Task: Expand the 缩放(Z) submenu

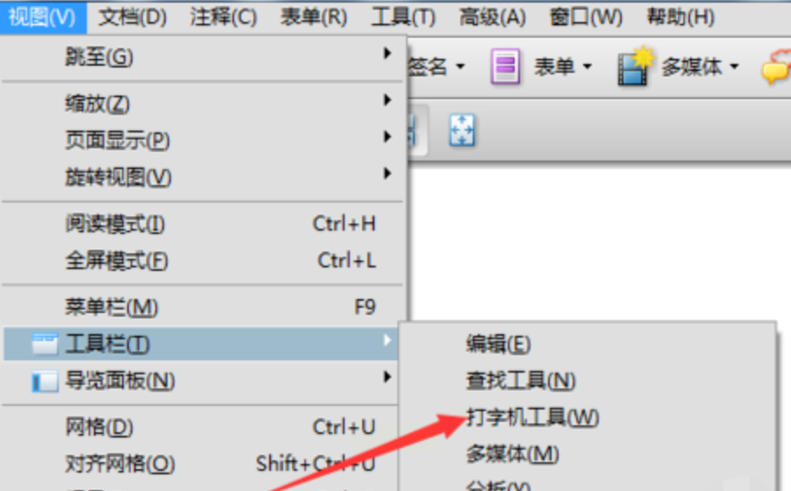Action: tap(203, 103)
